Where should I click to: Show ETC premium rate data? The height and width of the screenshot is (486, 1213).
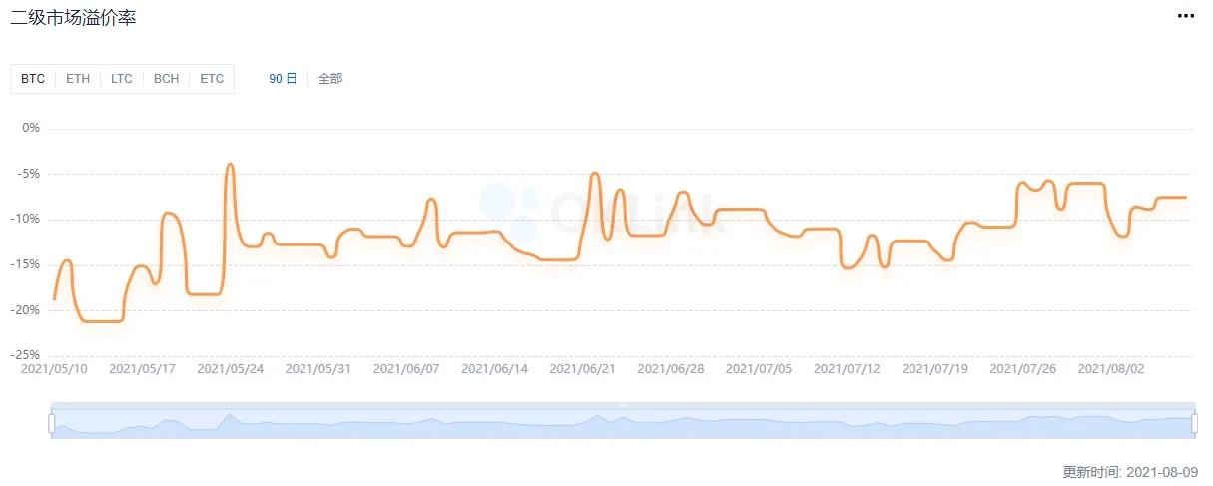click(212, 79)
